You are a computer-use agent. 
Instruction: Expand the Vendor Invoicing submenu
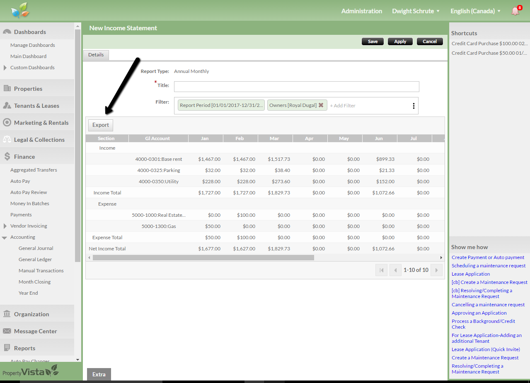pos(5,226)
